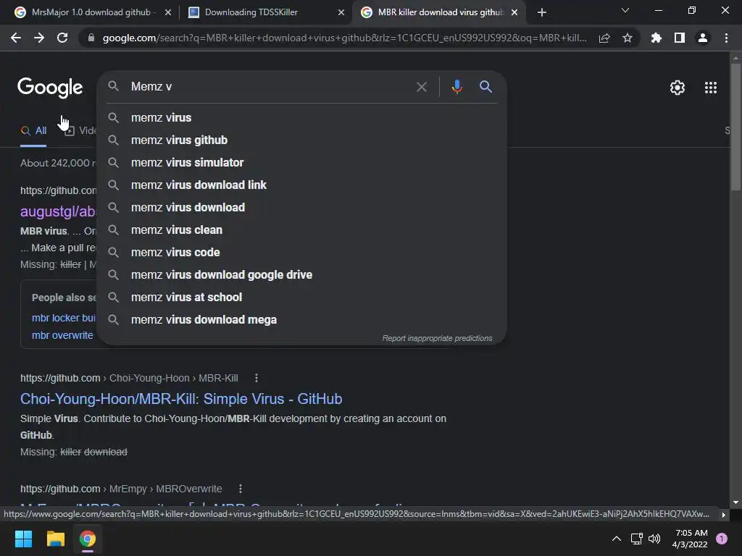This screenshot has height=556, width=742.
Task: Open the notification badge in taskbar
Action: tap(722, 539)
